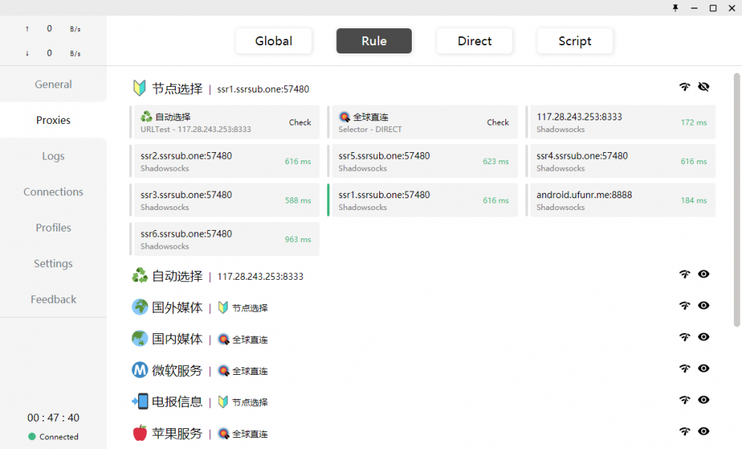Click Check on 自动选择 URLTest card
The image size is (742, 449).
point(300,122)
